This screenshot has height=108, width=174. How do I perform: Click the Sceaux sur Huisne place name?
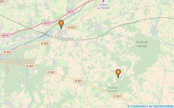(x=103, y=6)
